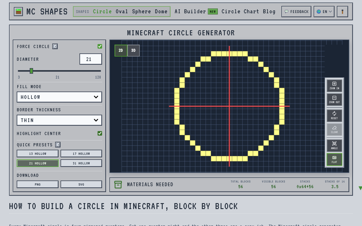Apply the 17 Hollow preset
362x226 pixels.
(81, 154)
